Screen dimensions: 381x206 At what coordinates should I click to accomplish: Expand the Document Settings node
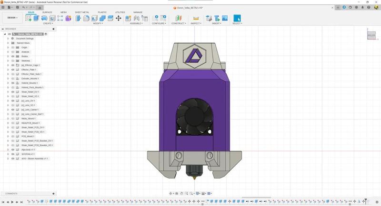click(8, 38)
